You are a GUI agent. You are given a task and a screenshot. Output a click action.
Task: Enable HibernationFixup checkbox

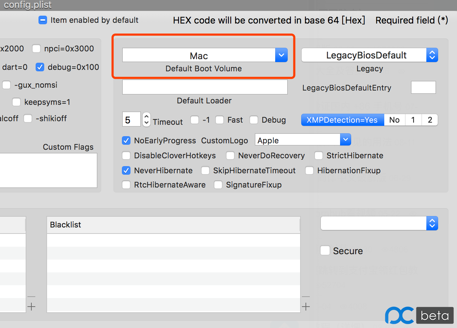(x=309, y=170)
